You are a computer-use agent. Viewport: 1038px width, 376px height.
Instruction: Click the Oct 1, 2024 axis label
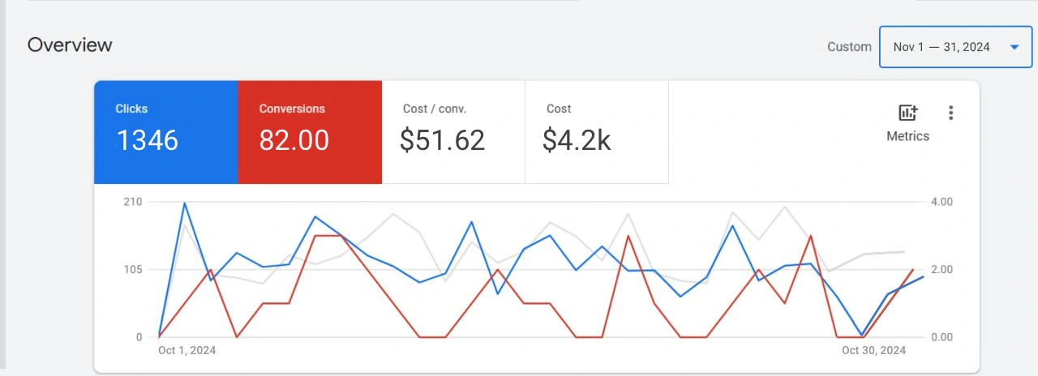click(x=187, y=350)
